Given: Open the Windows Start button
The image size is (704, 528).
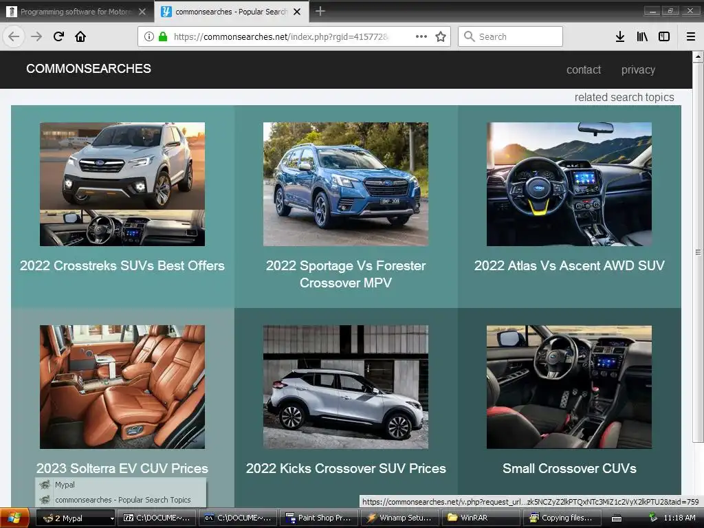Looking at the screenshot, I should coord(14,518).
